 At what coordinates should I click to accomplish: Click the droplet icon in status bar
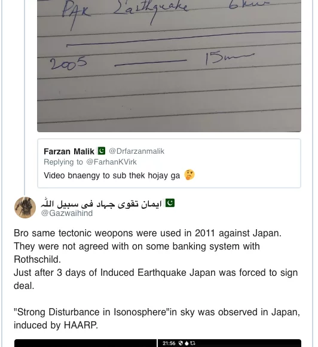(x=186, y=343)
